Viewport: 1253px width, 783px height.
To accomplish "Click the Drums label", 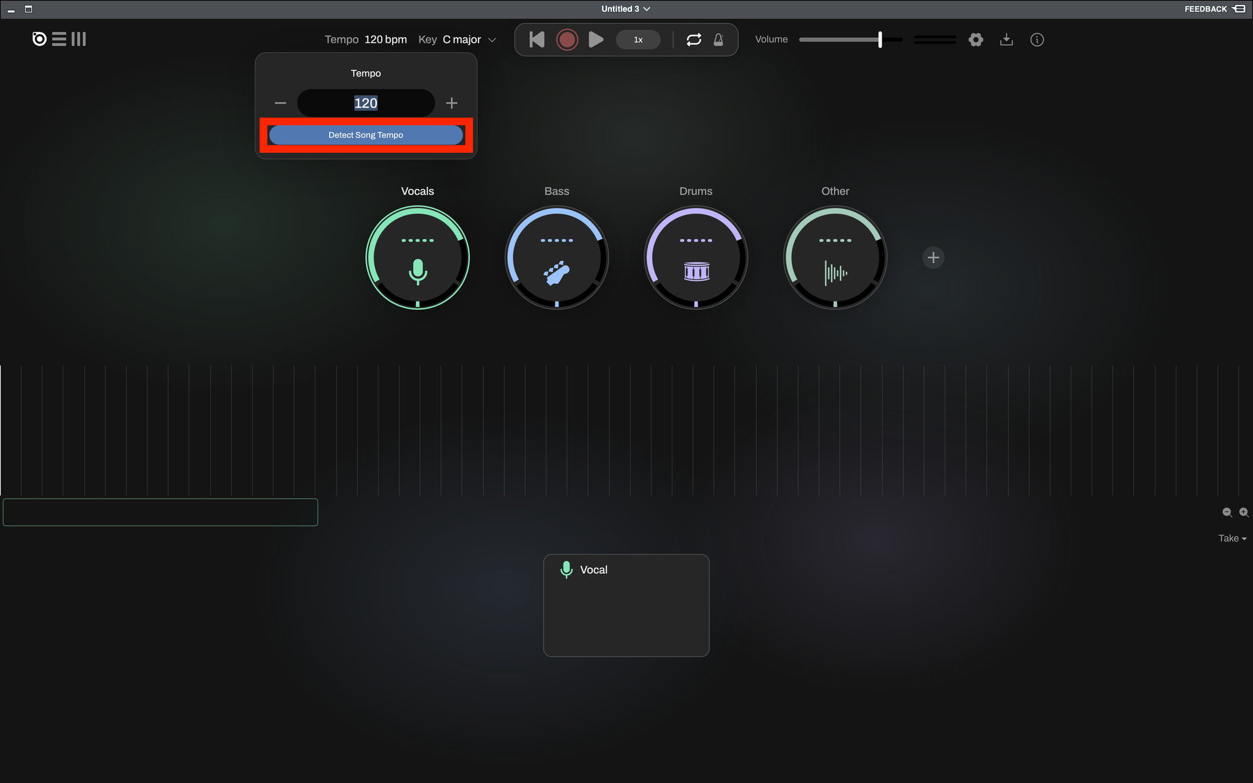I will click(696, 191).
